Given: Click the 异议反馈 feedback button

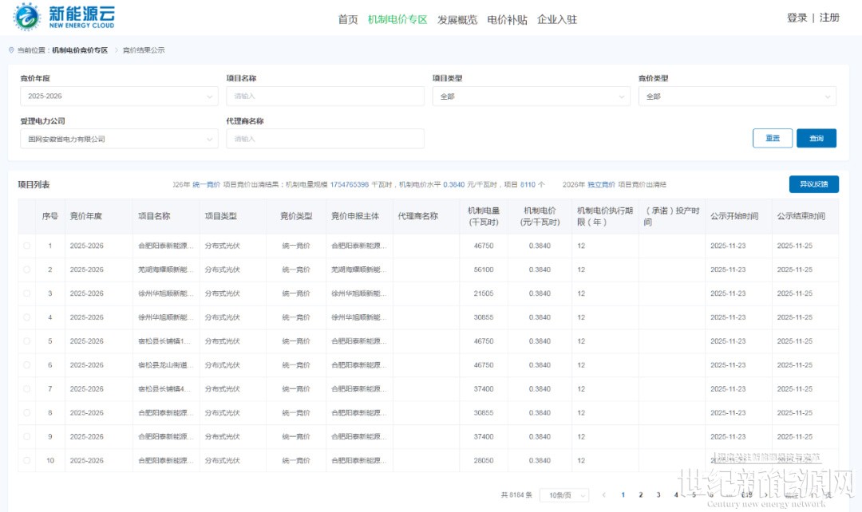Looking at the screenshot, I should (x=813, y=184).
